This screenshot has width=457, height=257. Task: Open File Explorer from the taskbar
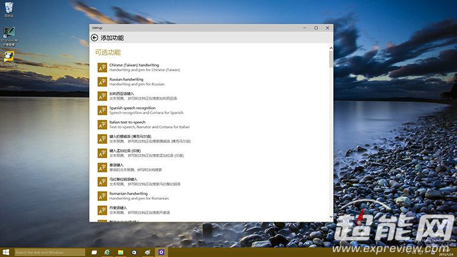tap(121, 252)
